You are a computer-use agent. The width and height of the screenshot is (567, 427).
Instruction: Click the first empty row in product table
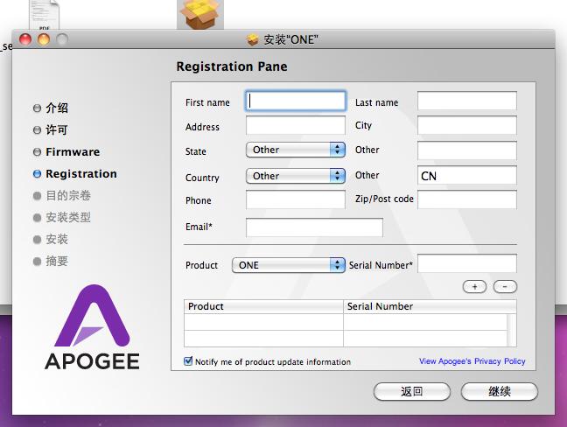(346, 322)
